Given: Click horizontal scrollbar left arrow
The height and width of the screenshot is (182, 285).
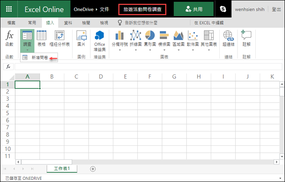Looking at the screenshot, I should [18, 162].
